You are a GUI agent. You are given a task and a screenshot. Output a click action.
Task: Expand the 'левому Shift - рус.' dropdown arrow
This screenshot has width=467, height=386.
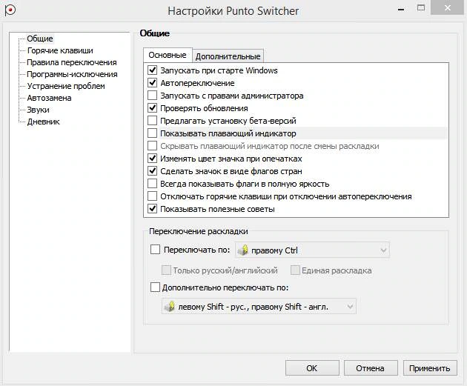350,306
